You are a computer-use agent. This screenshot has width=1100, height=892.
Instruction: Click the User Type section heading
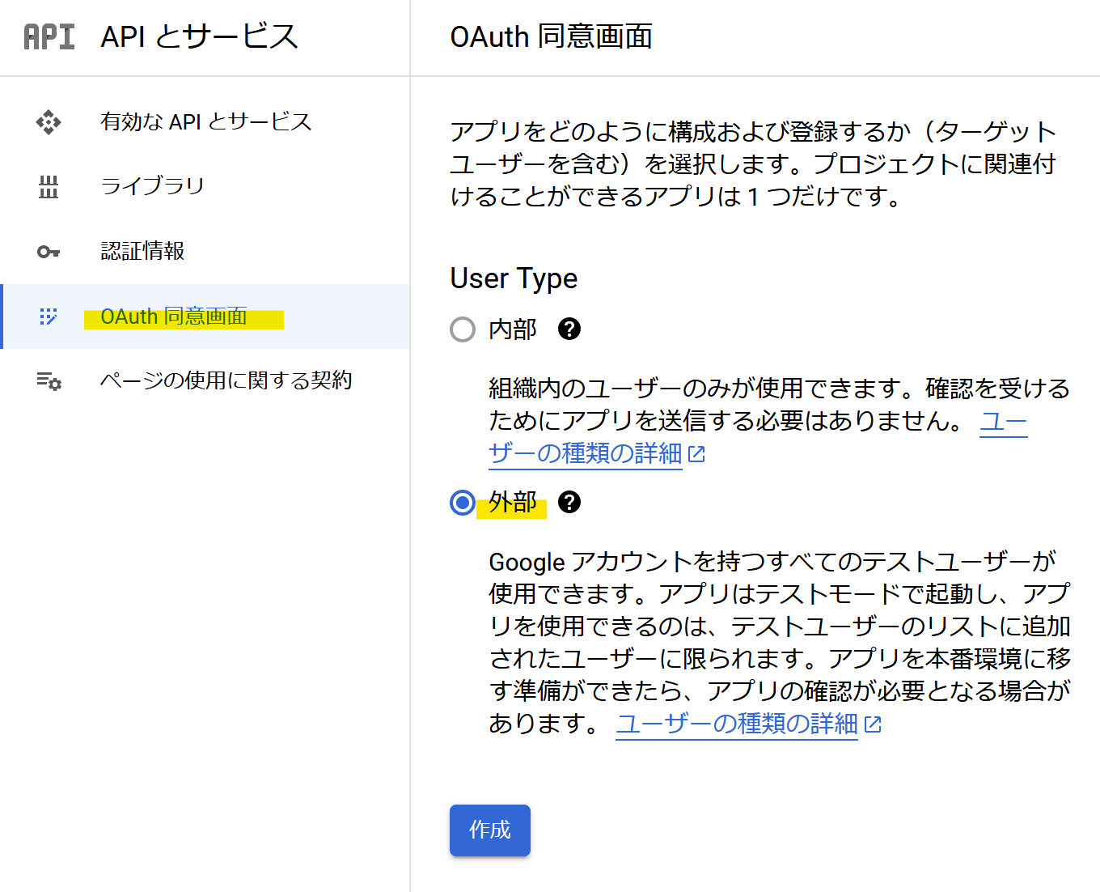514,278
